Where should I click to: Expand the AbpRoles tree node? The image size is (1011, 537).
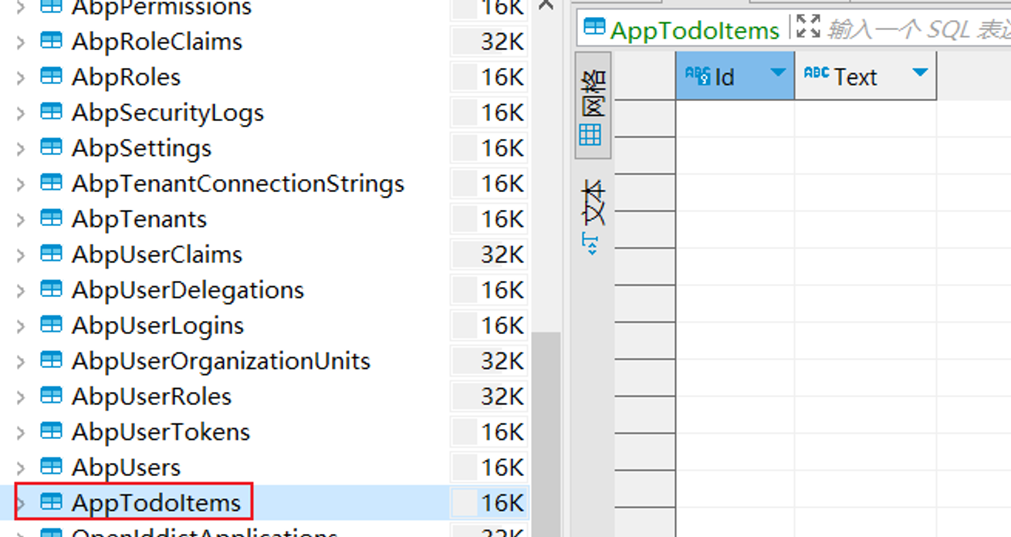point(21,78)
